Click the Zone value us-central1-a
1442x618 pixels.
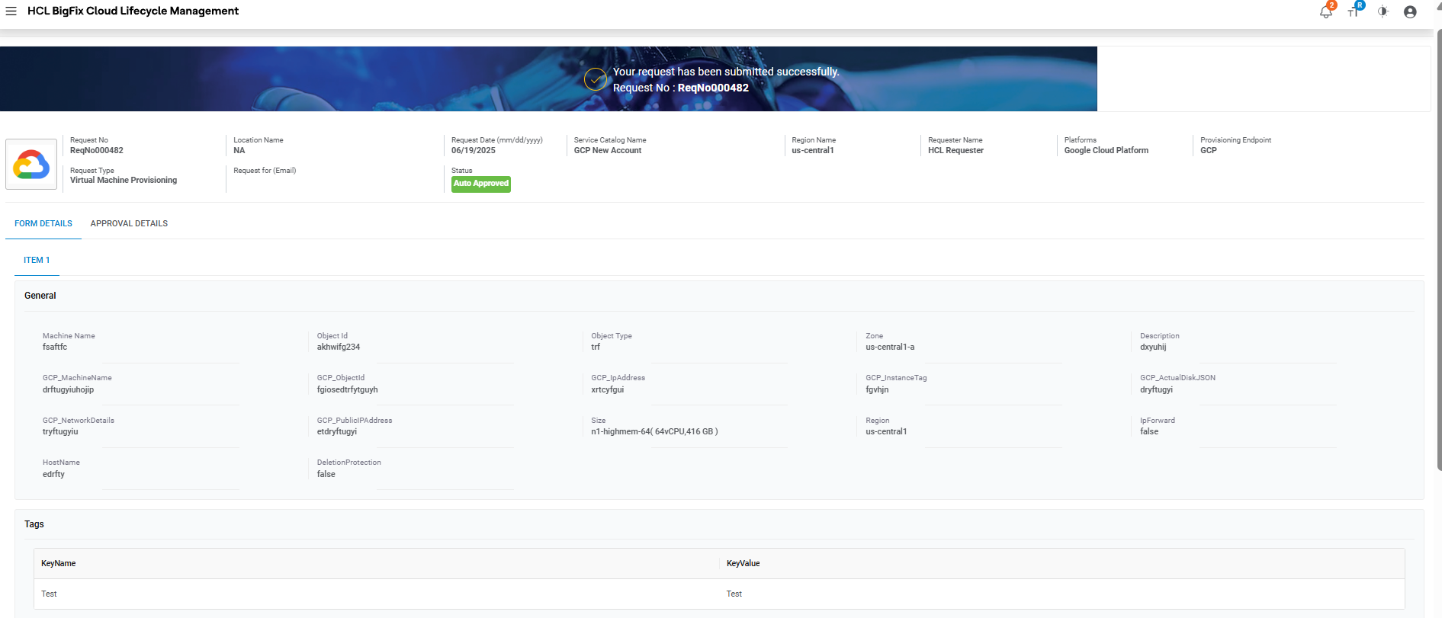[x=890, y=347]
